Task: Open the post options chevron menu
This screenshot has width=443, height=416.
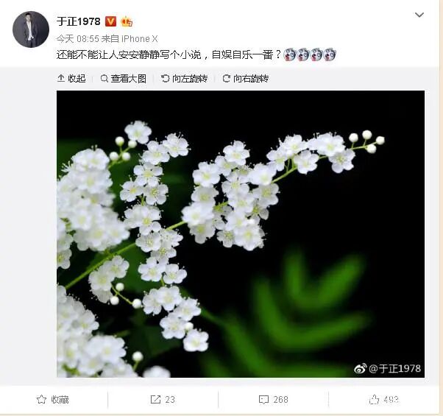Action: coord(419,15)
